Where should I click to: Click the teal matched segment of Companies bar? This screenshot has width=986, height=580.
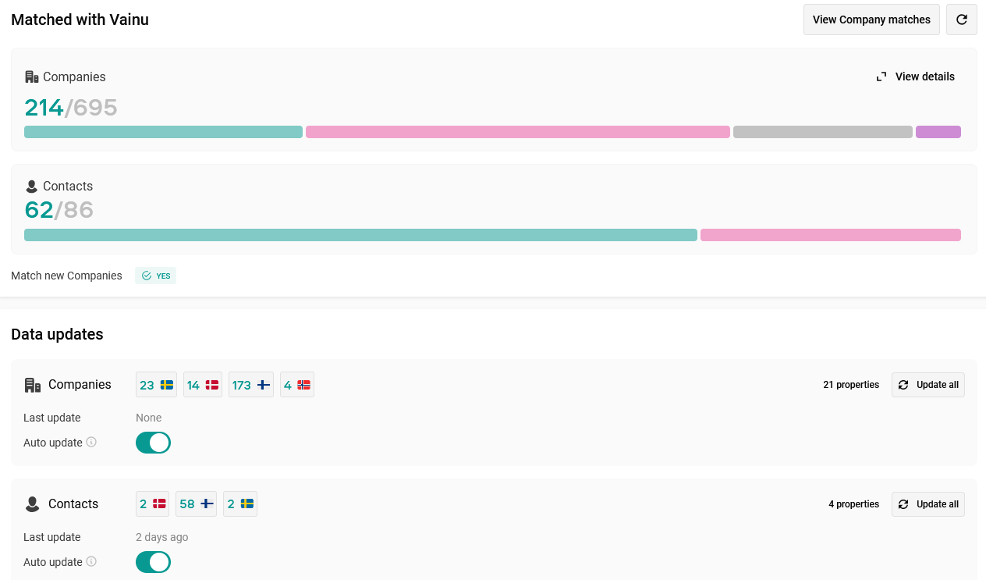(163, 132)
